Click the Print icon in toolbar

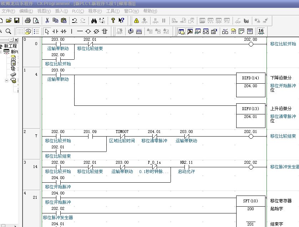pos(28,21)
